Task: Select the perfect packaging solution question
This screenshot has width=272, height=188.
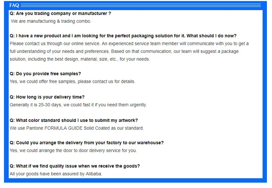Action: coord(123,36)
